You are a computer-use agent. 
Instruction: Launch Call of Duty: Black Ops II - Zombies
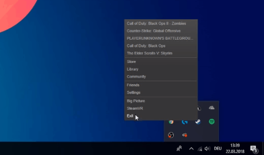click(161, 23)
